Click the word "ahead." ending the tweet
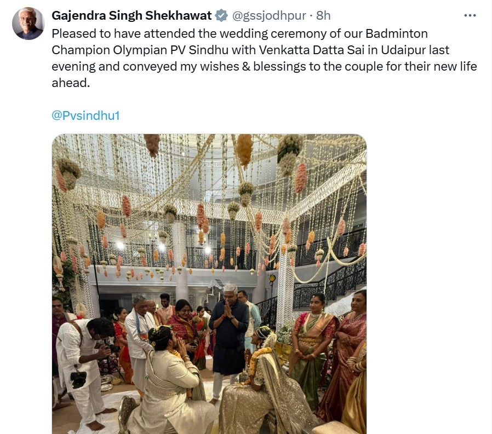The height and width of the screenshot is (434, 492). (70, 83)
